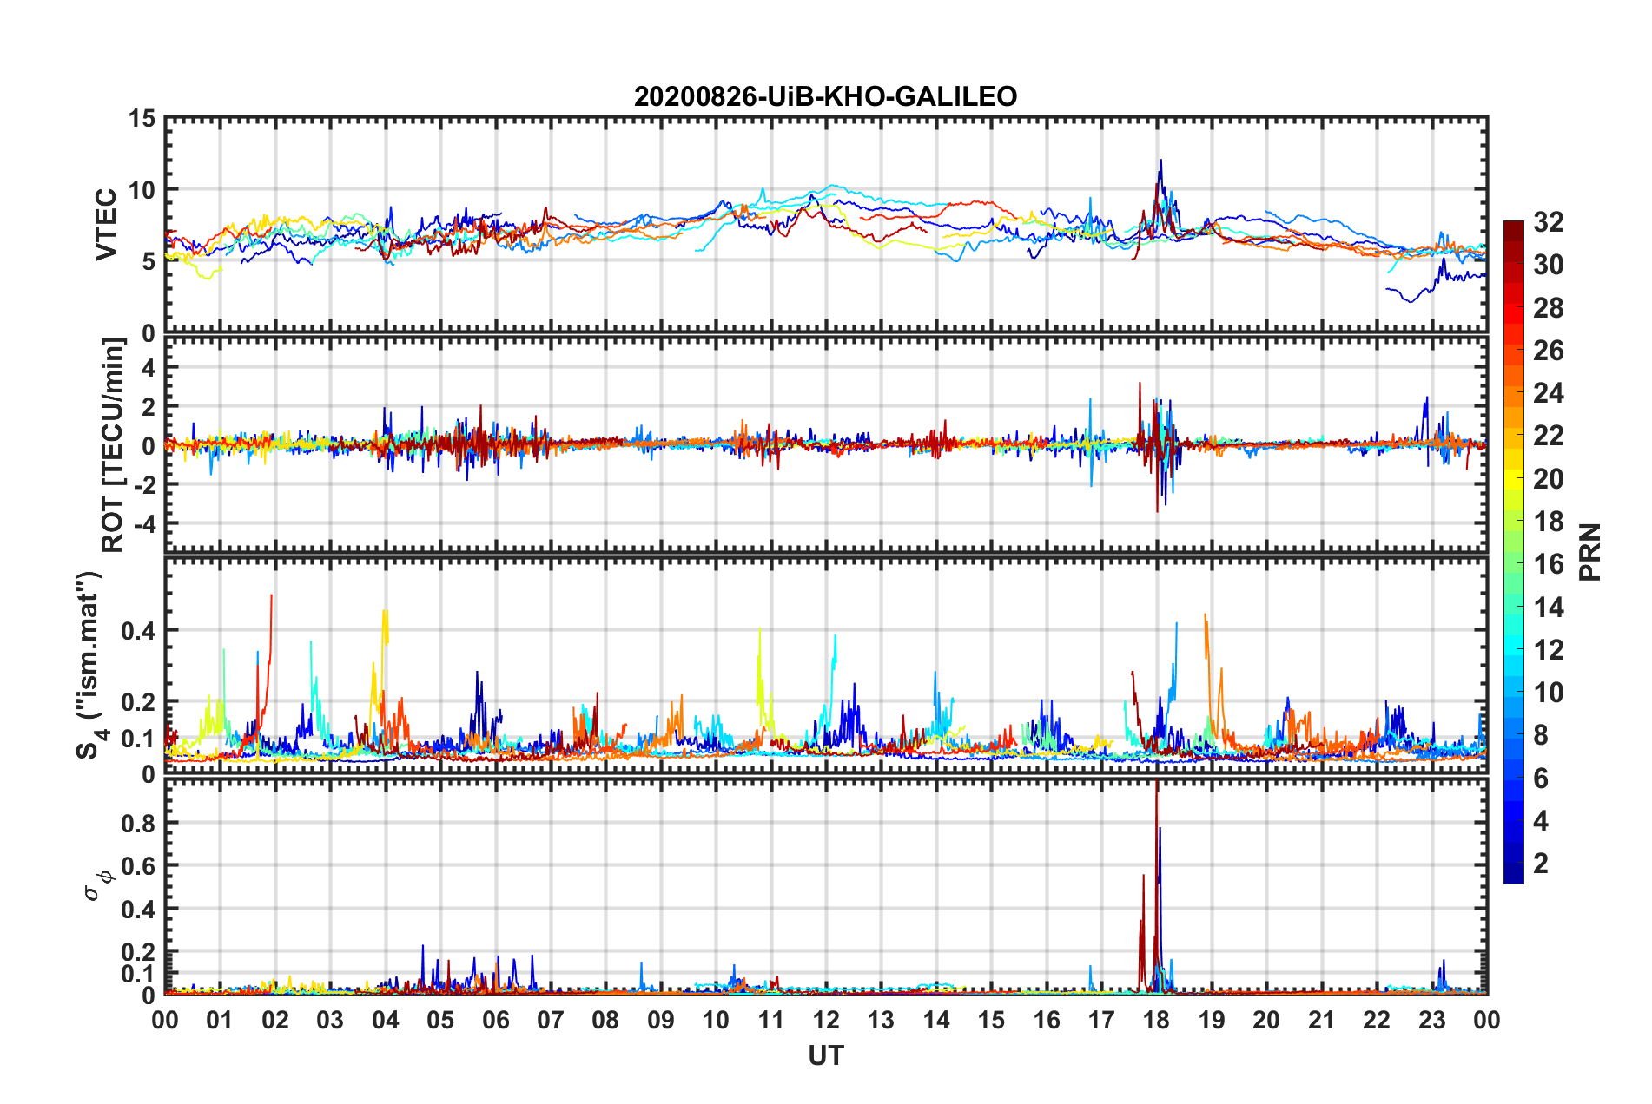
Task: Click the PRN colorbar label
Action: (1590, 552)
